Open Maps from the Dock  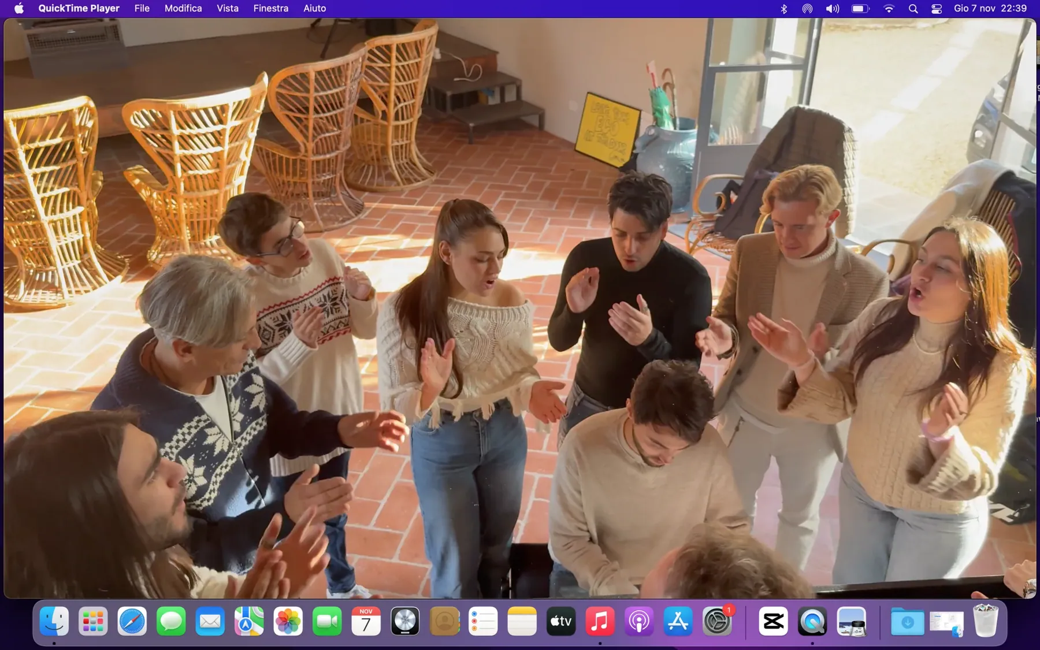[249, 622]
